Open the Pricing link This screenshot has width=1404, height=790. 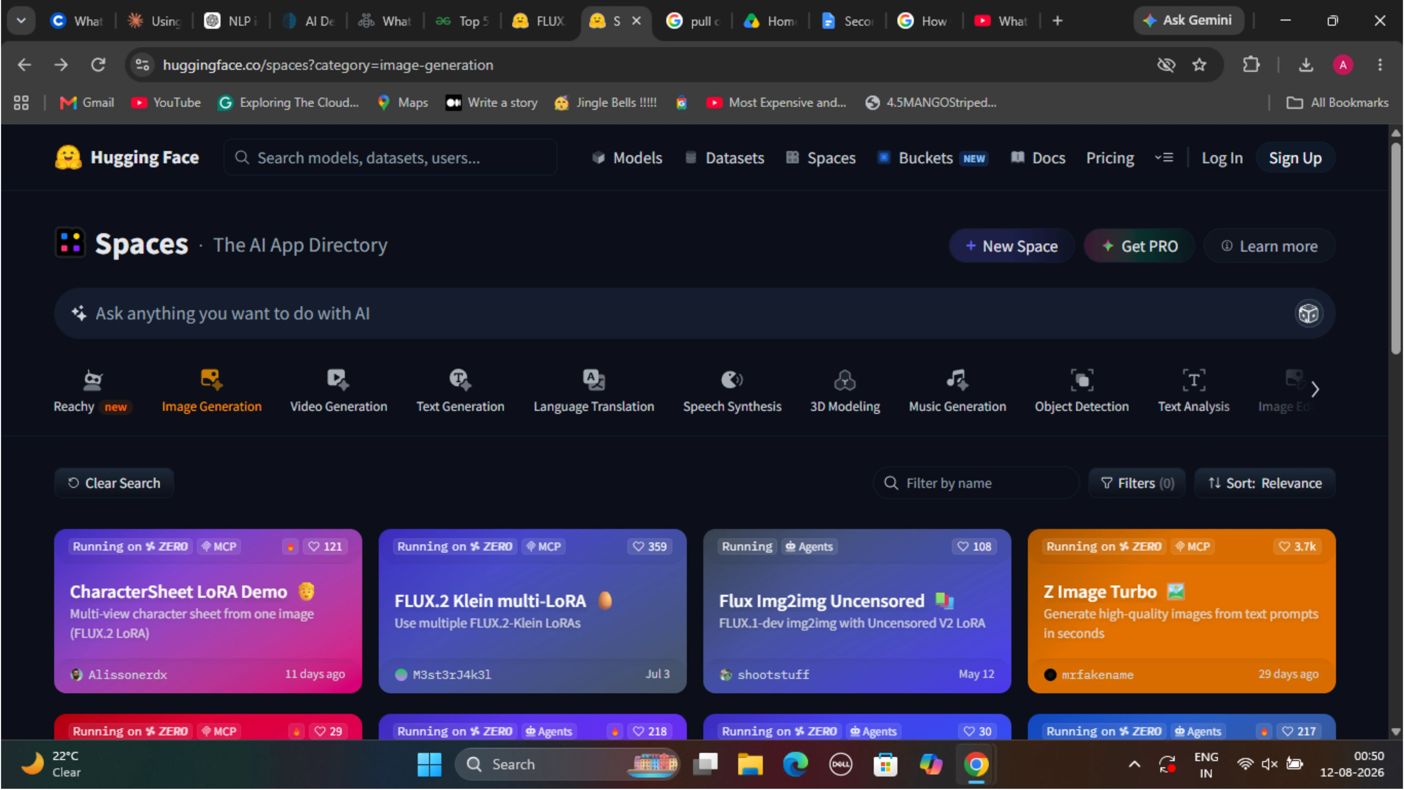[1110, 158]
